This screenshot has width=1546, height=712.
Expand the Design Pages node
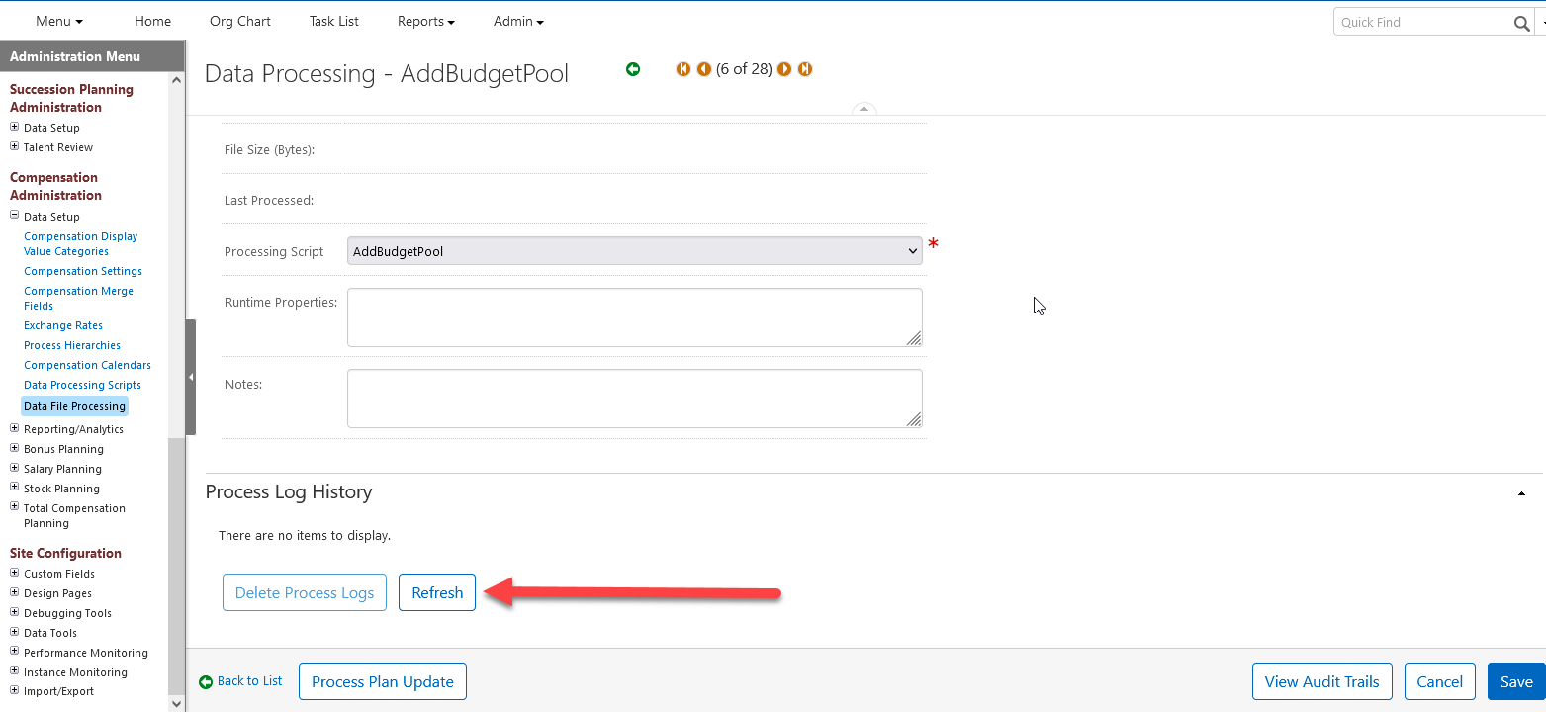pos(14,592)
